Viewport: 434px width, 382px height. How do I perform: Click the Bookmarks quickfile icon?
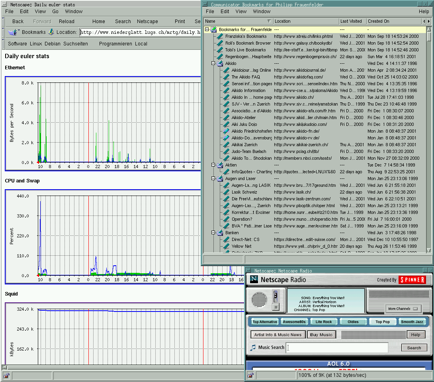13,32
